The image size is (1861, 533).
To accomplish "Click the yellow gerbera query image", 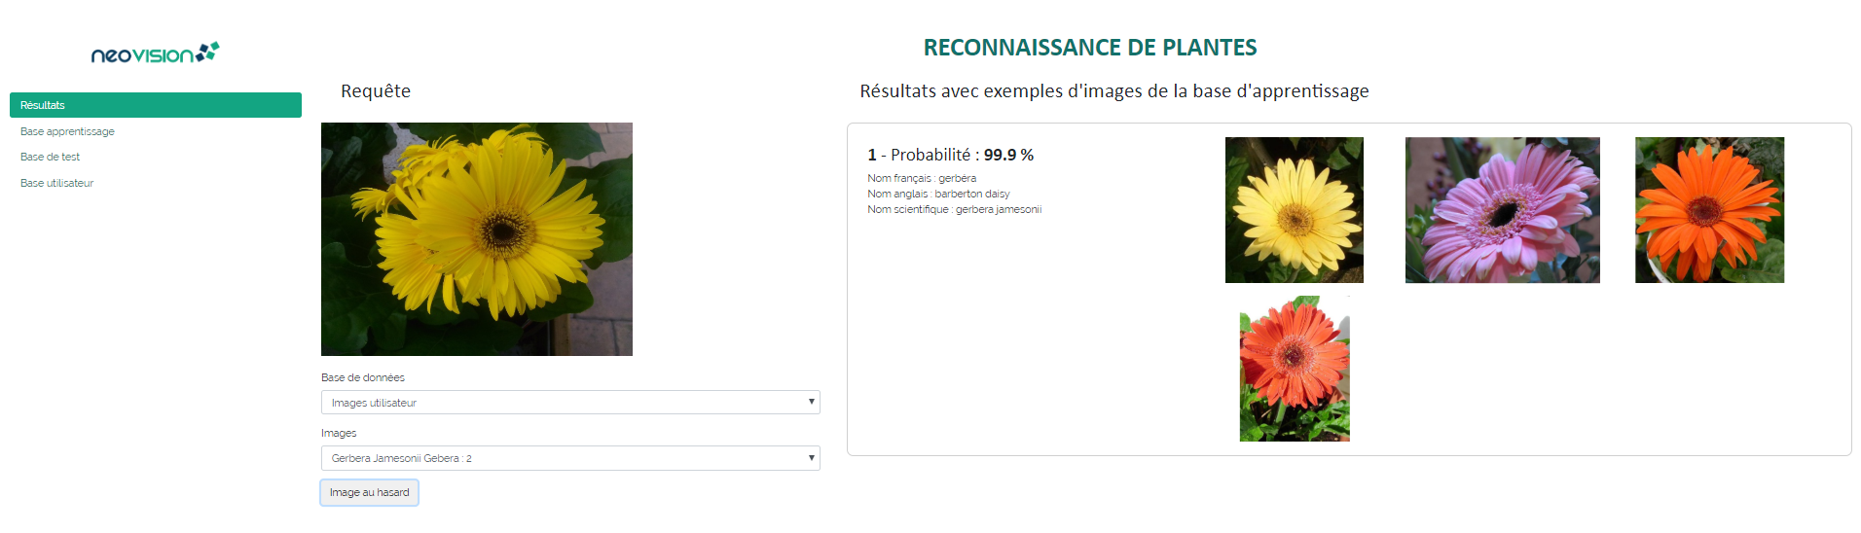I will tap(477, 239).
